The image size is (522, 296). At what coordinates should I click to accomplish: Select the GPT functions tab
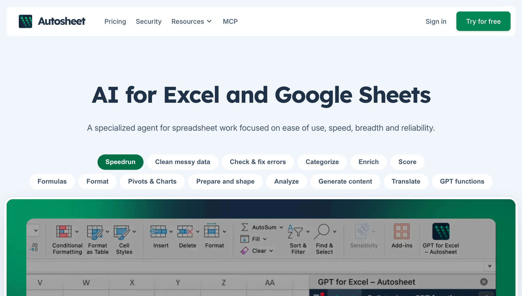coord(462,182)
